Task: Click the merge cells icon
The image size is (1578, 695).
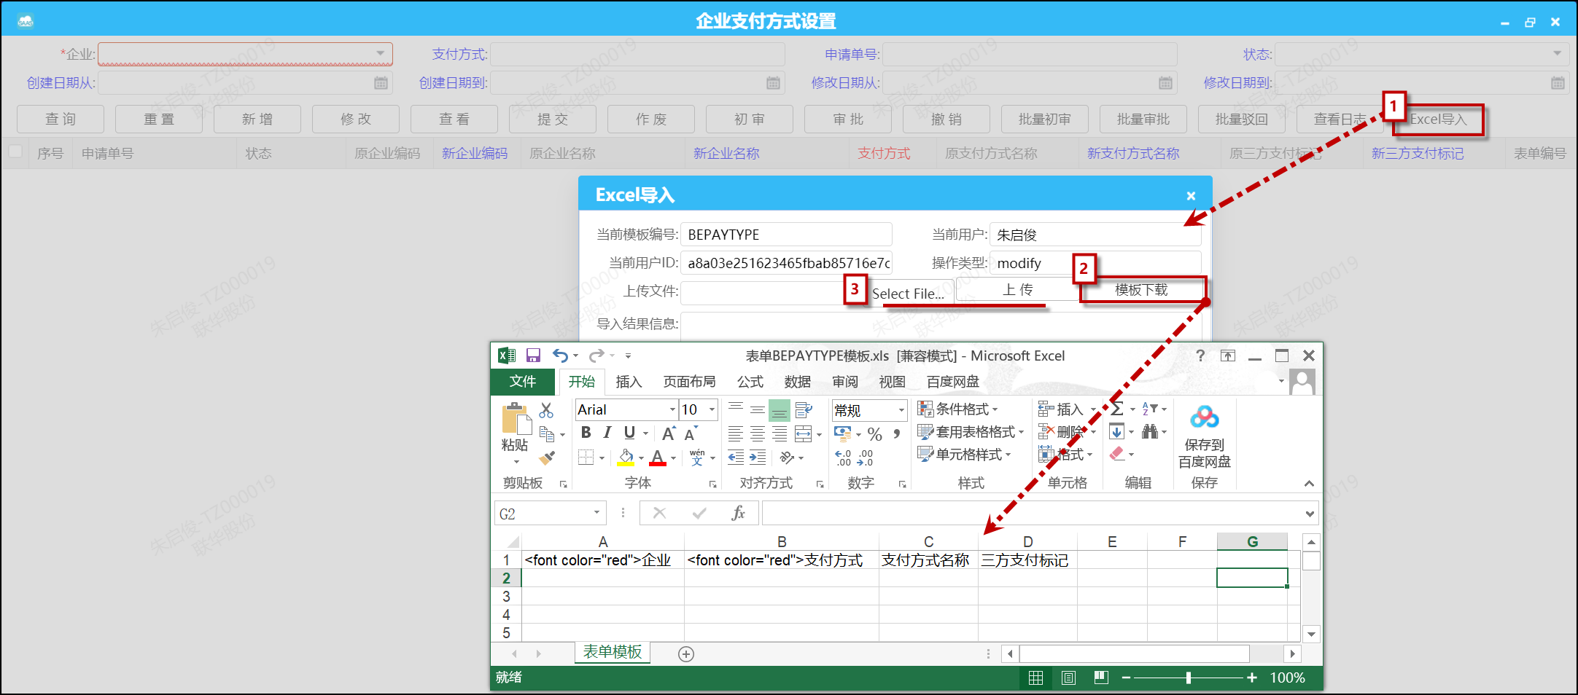Action: click(803, 434)
